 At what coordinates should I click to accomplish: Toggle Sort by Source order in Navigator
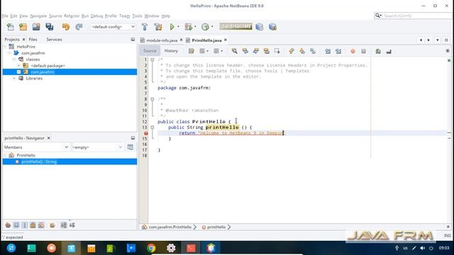click(x=72, y=225)
